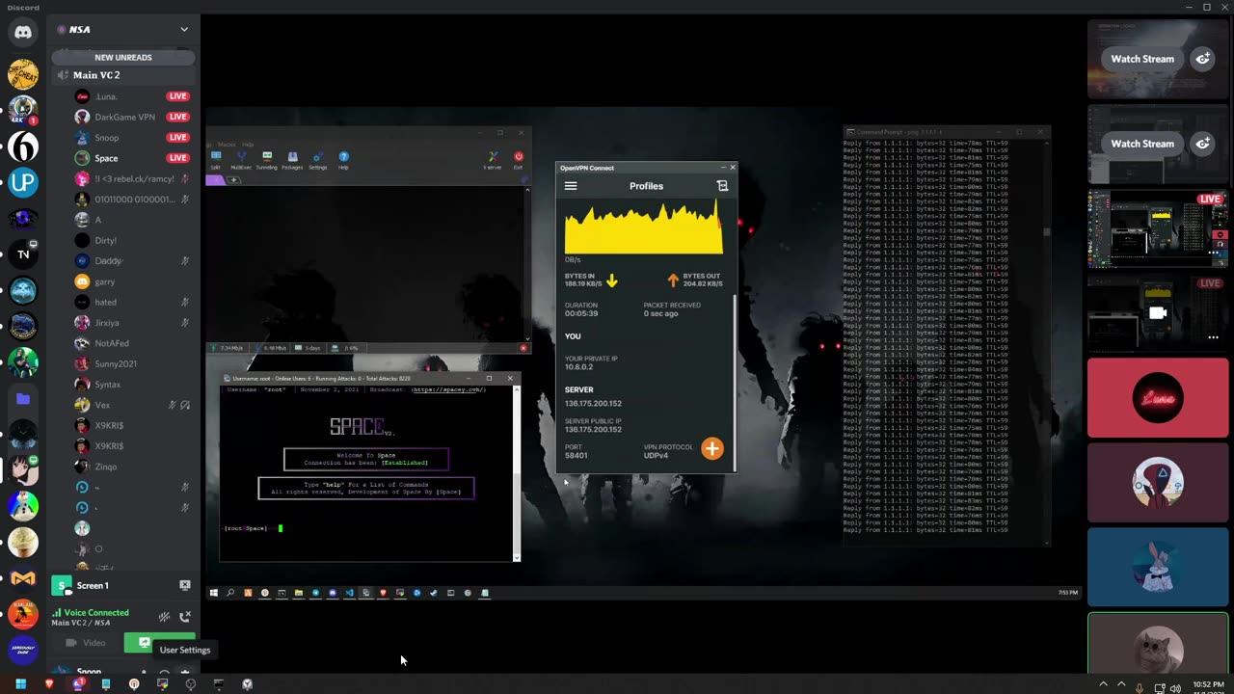Image resolution: width=1234 pixels, height=694 pixels.
Task: Select user DarkGame VPN in voice list
Action: [132, 117]
